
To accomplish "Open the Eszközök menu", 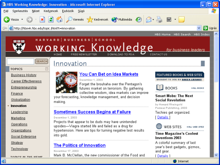I will [x=68, y=11].
